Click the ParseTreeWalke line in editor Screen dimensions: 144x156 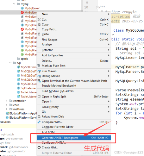129,90
